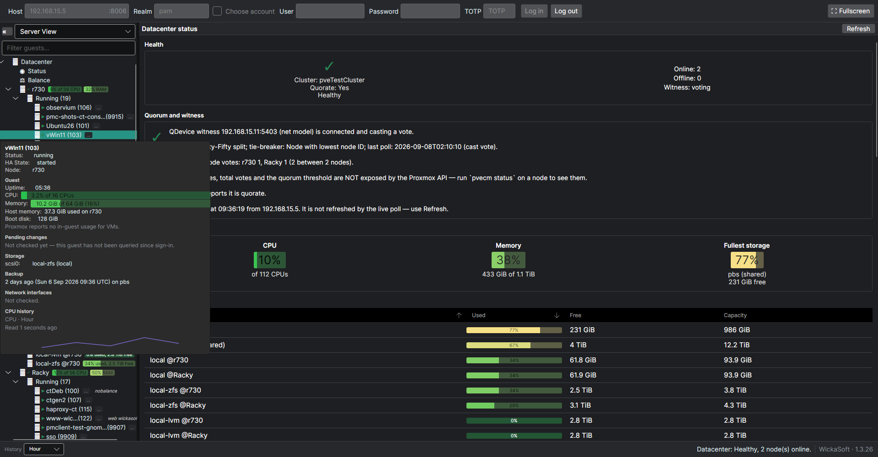Select Status under Datacenter
Image resolution: width=878 pixels, height=457 pixels.
pos(37,71)
